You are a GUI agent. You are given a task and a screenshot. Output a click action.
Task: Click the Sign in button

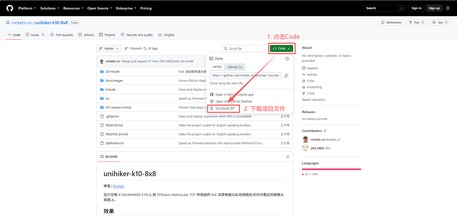[416, 8]
